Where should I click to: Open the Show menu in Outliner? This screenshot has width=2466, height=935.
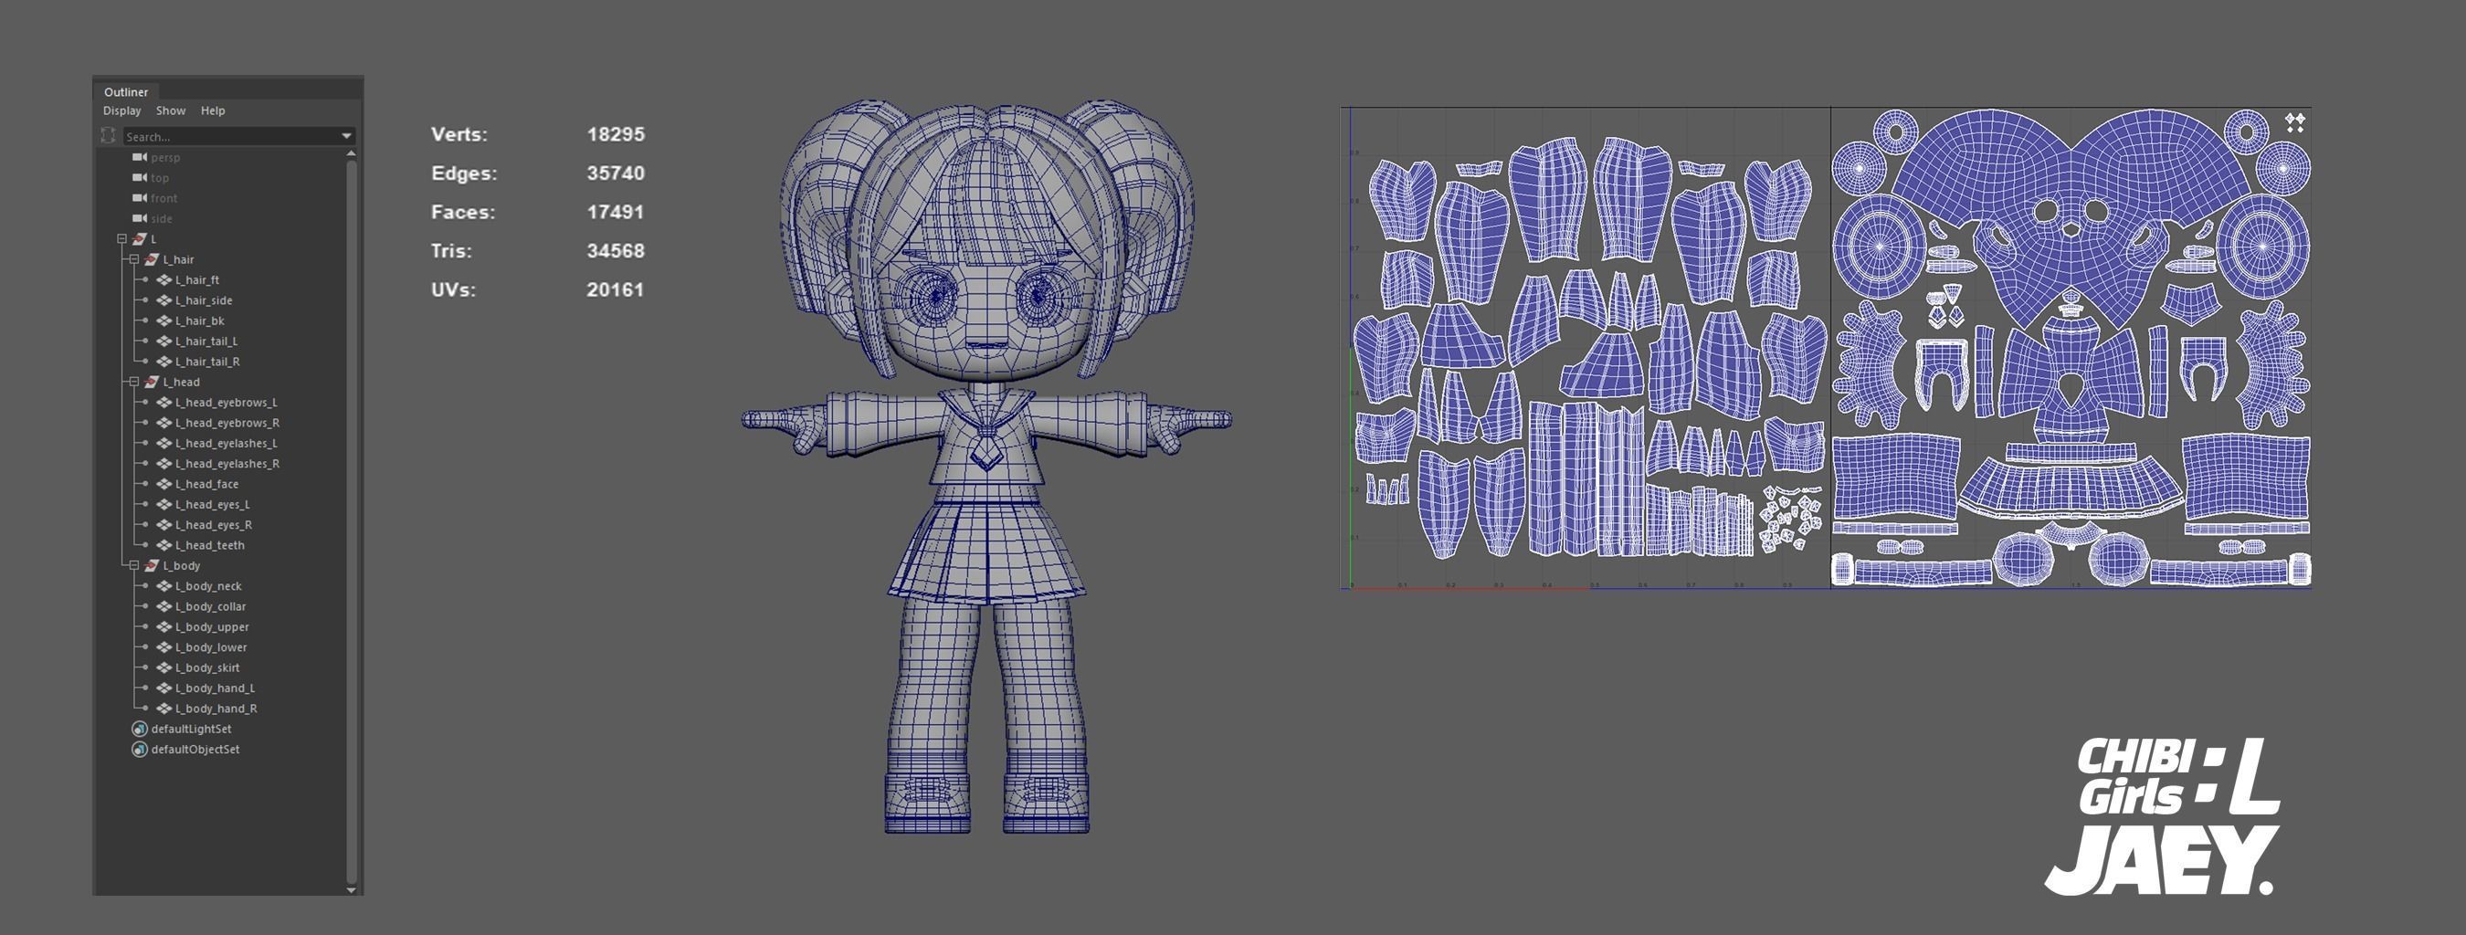pos(171,111)
